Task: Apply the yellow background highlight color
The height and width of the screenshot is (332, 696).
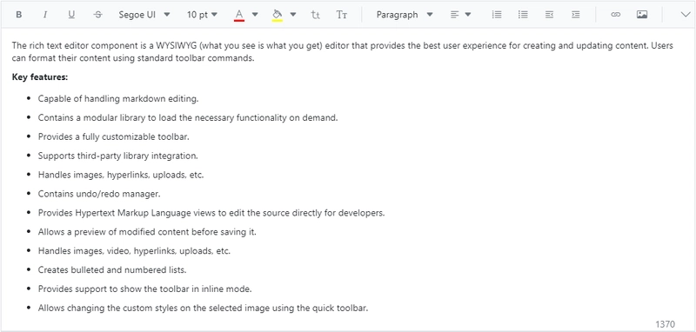Action: point(277,15)
